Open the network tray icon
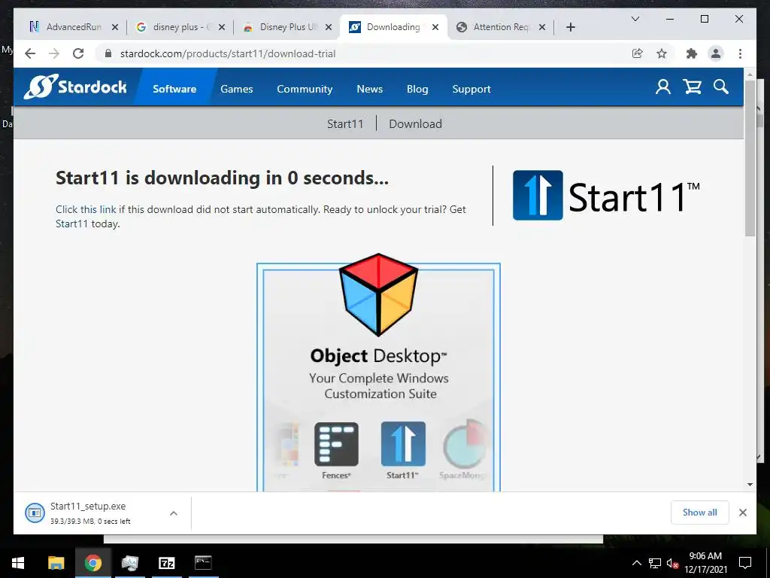The width and height of the screenshot is (770, 578). coord(655,563)
